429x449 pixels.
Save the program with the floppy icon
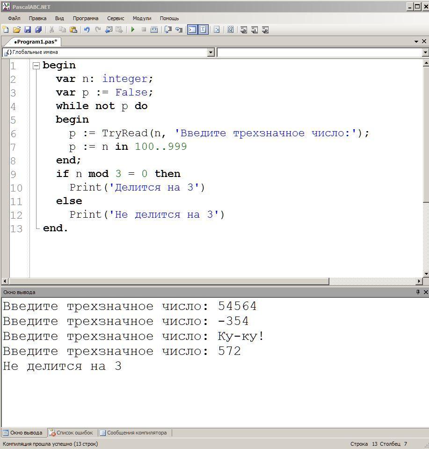pyautogui.click(x=27, y=29)
